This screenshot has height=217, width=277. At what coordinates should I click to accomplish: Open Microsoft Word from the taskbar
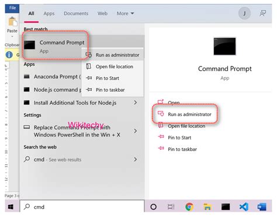click(262, 206)
